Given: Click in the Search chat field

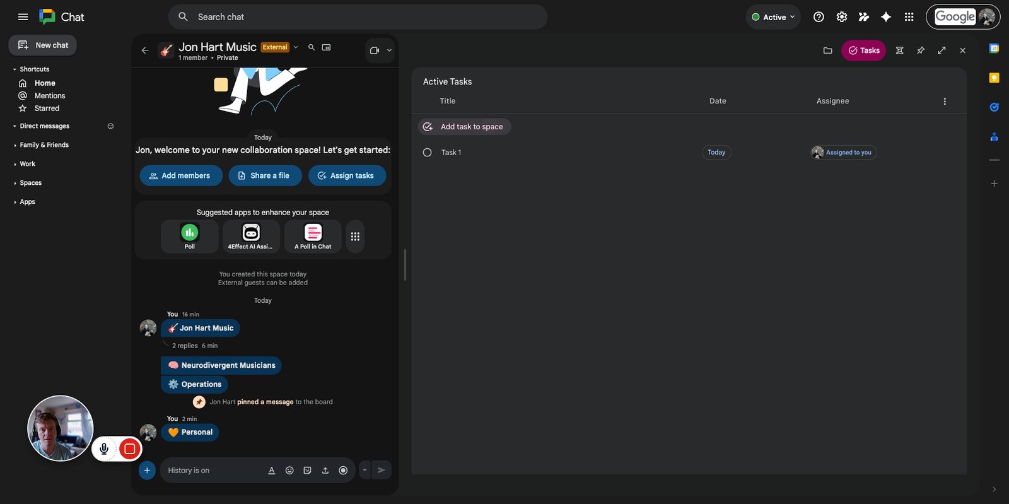Looking at the screenshot, I should (x=358, y=17).
